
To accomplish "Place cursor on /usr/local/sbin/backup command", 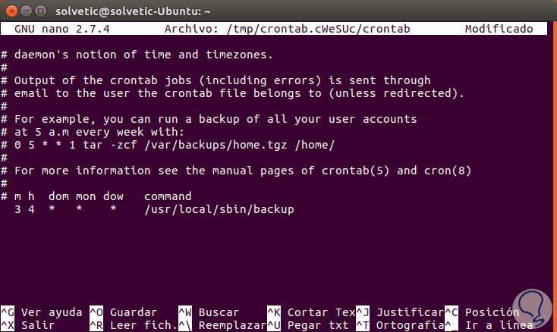I will (x=219, y=208).
